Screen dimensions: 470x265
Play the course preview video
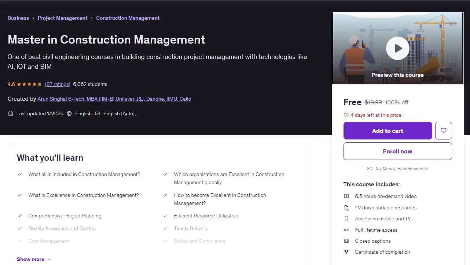[397, 48]
